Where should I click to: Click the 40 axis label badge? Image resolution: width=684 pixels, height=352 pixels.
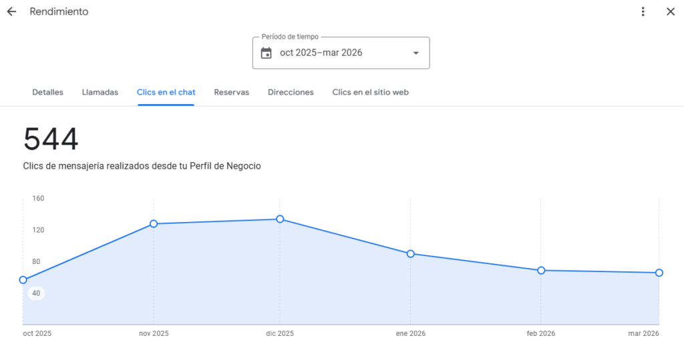tap(36, 293)
